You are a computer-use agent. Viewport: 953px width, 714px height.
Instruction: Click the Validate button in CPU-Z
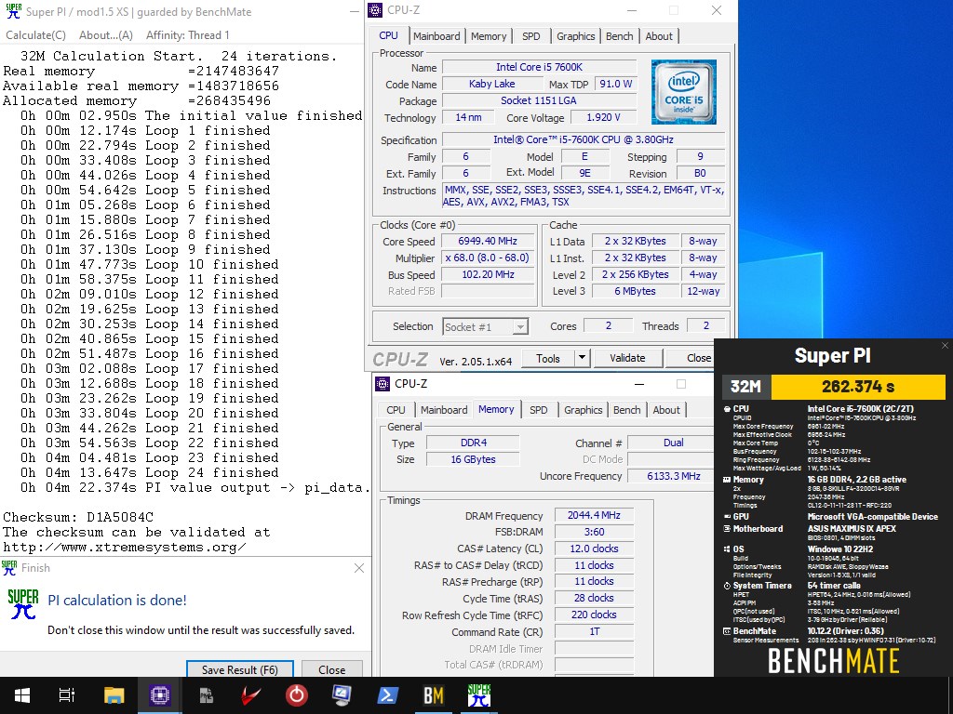[x=627, y=358]
